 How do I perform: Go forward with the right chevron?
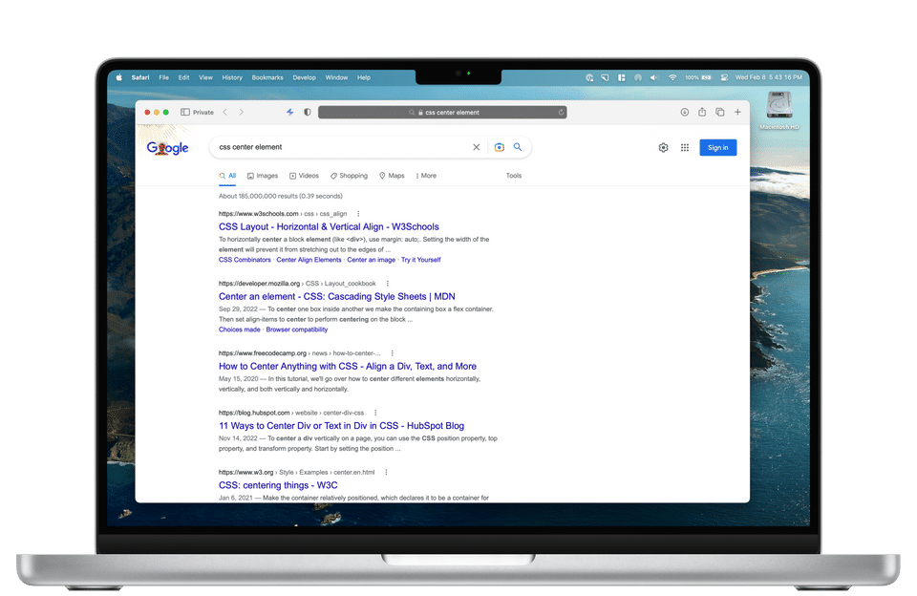[241, 113]
